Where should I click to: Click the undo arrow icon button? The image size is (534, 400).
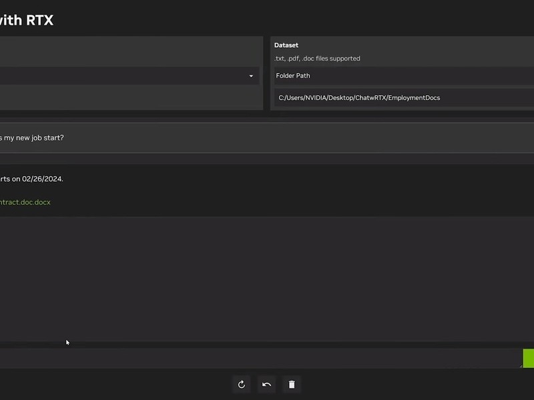(x=266, y=385)
